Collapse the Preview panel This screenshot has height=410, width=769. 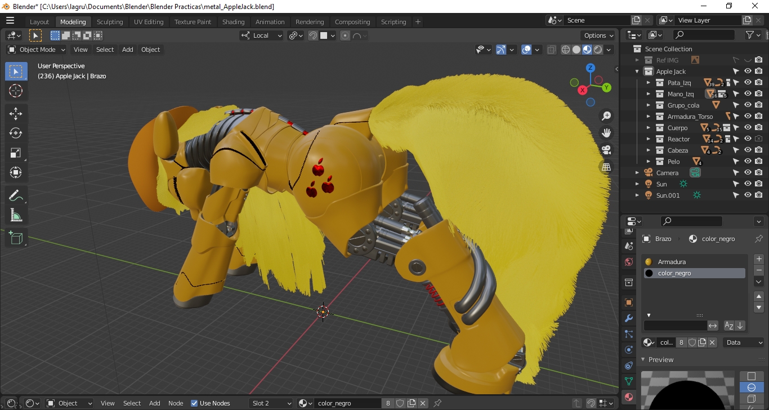[x=644, y=359]
